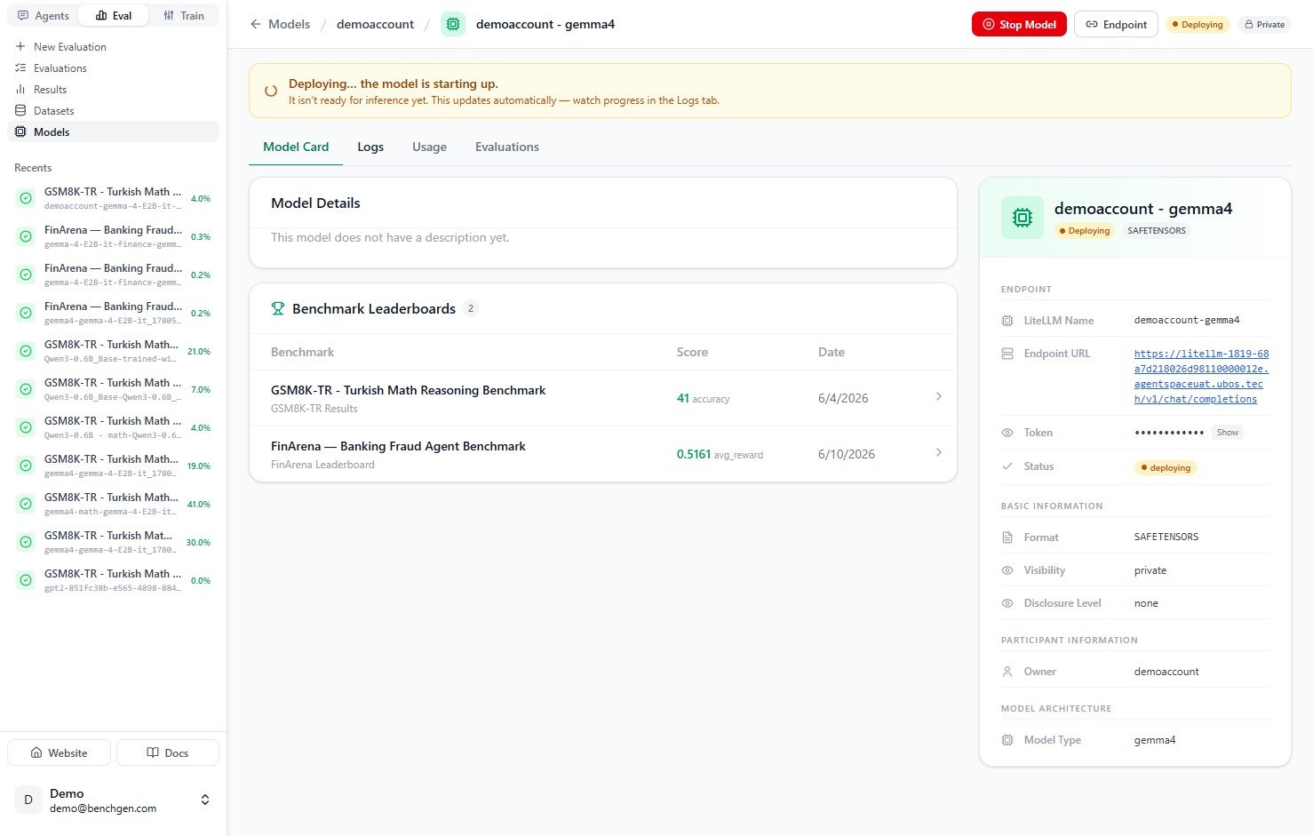
Task: Click the back arrow beside Models breadcrumb
Action: click(x=256, y=24)
